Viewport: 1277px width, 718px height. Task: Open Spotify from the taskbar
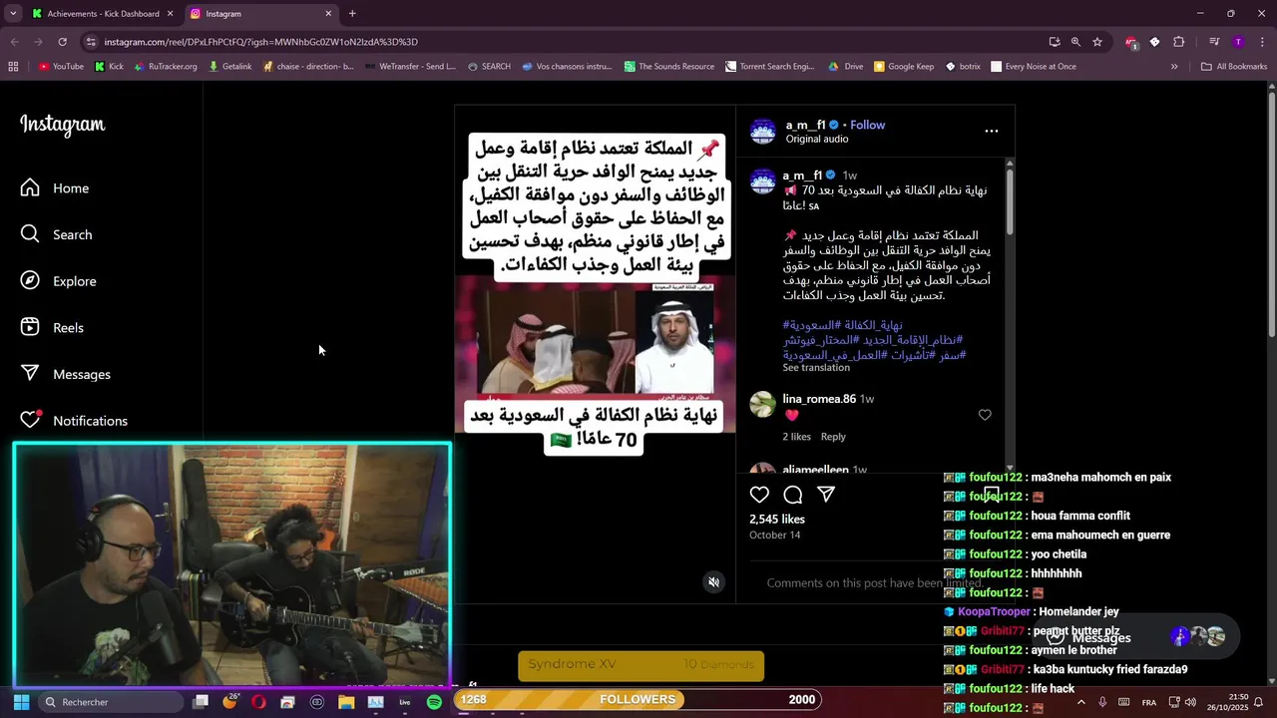(434, 702)
